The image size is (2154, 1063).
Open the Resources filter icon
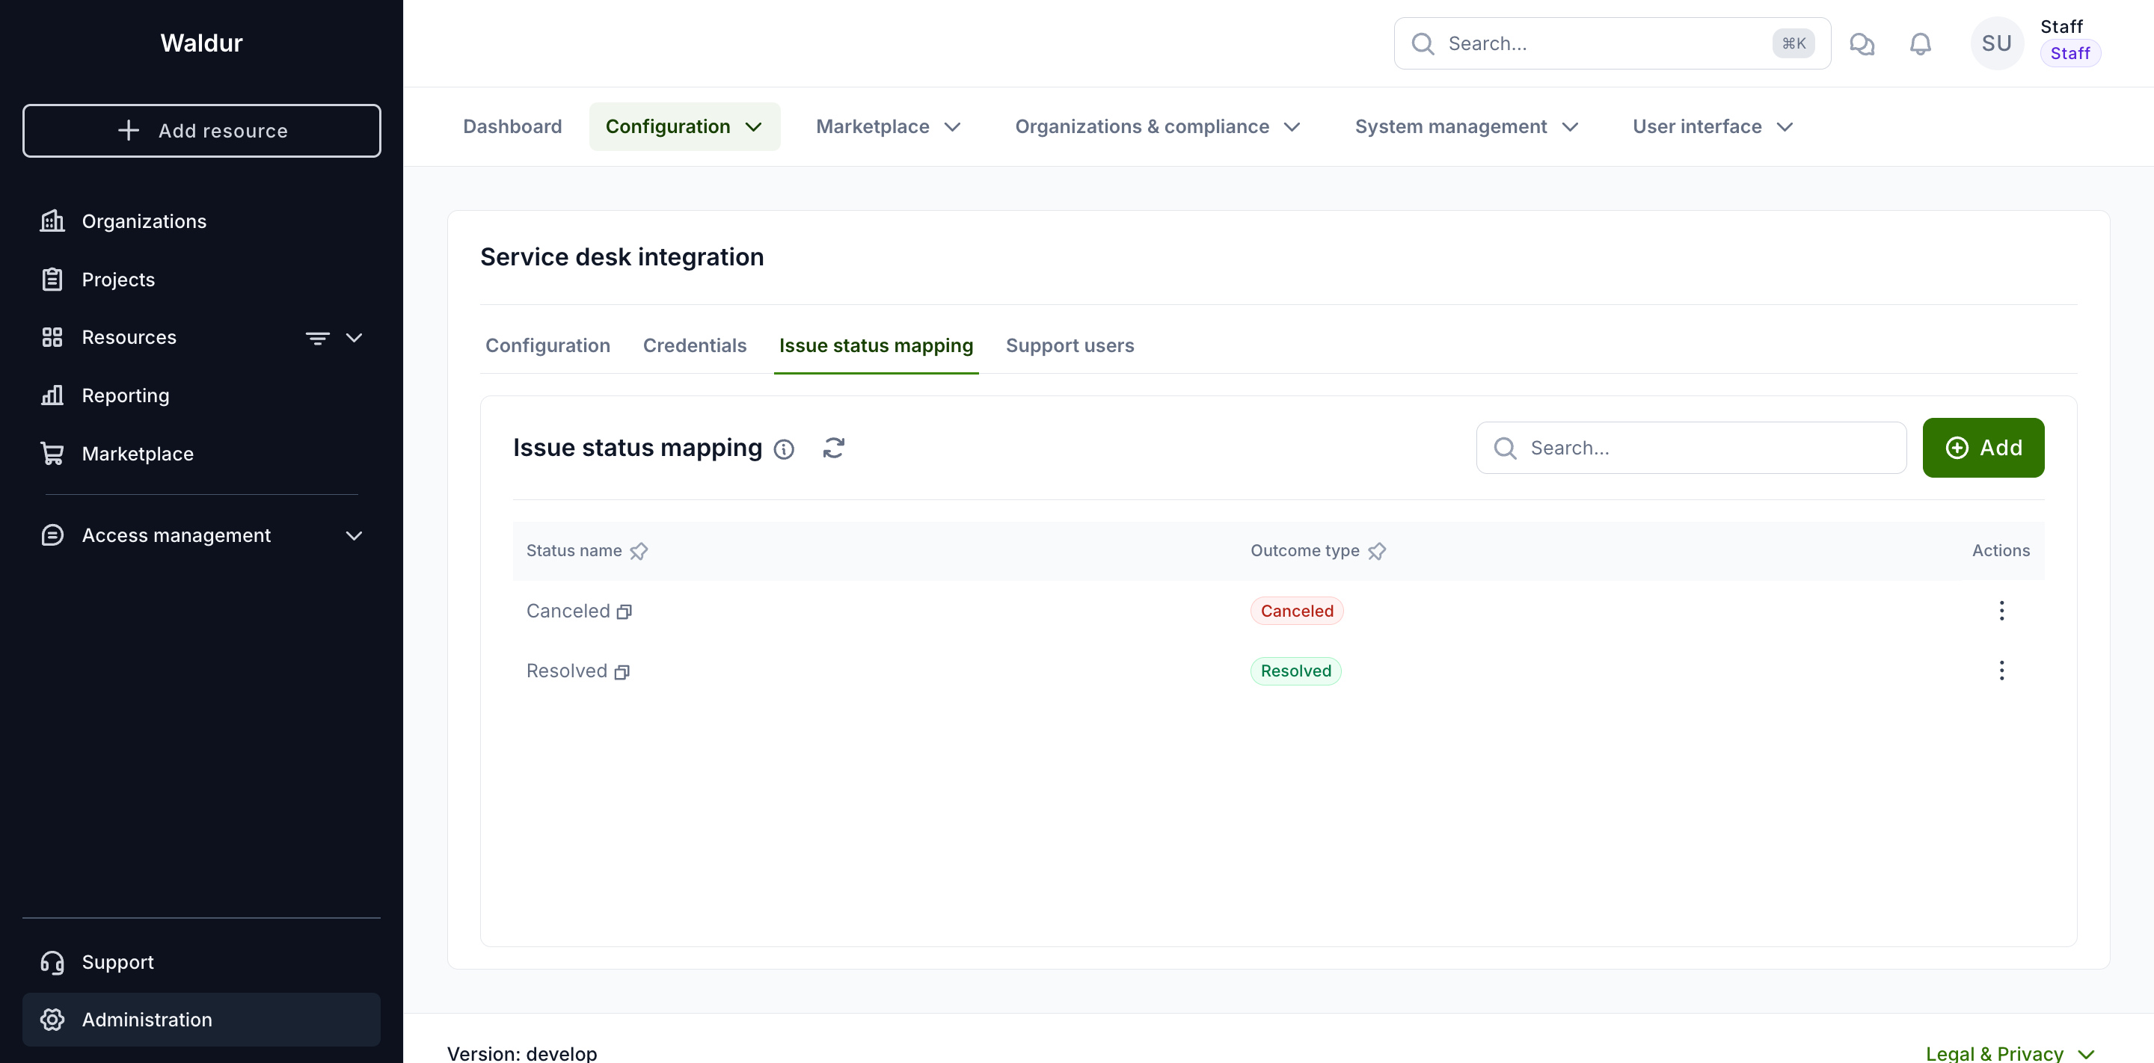[317, 338]
